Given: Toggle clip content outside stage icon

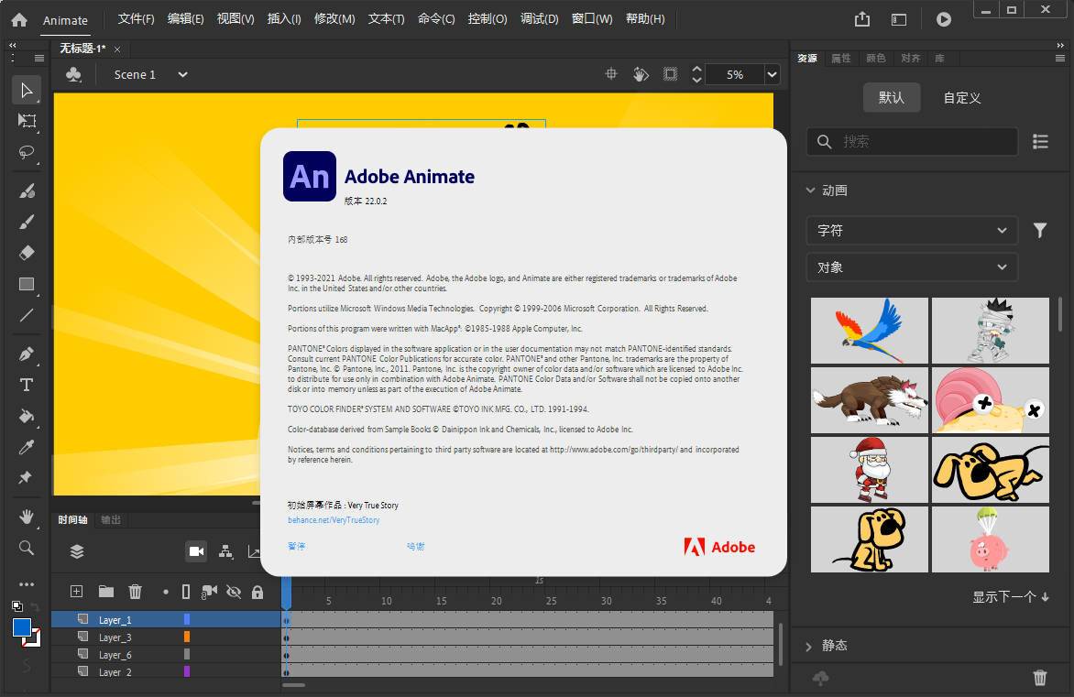Looking at the screenshot, I should pos(670,74).
